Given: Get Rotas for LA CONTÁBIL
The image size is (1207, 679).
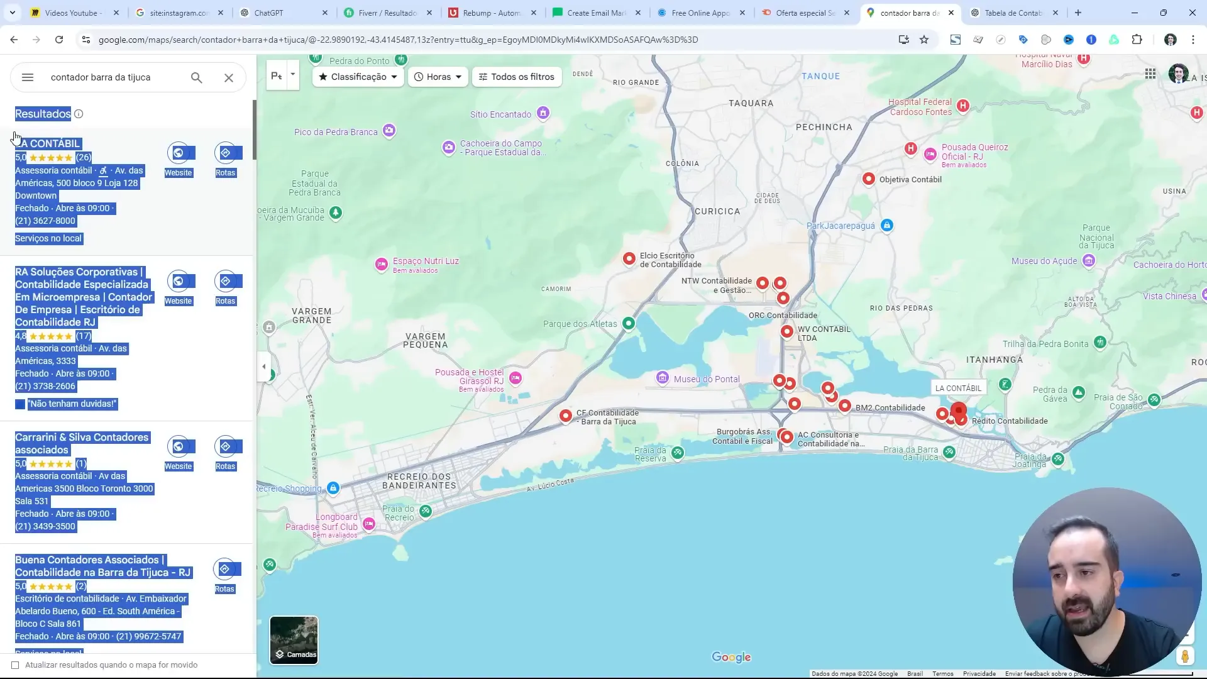Looking at the screenshot, I should click(x=226, y=160).
